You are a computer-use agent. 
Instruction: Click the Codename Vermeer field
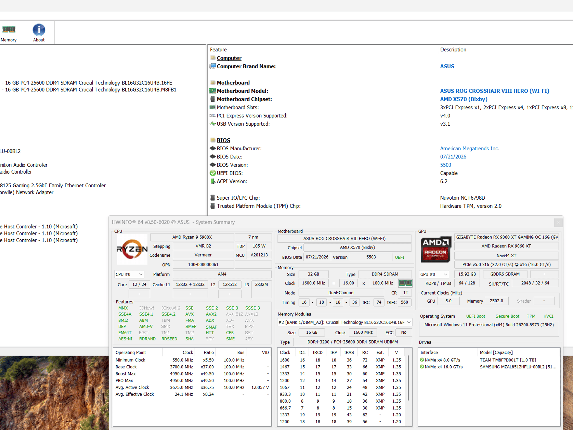pyautogui.click(x=203, y=255)
